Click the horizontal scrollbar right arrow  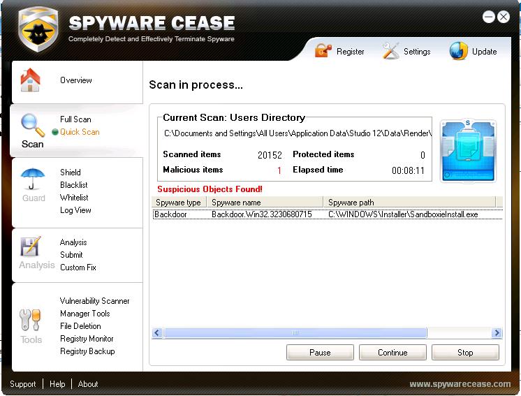pyautogui.click(x=497, y=332)
